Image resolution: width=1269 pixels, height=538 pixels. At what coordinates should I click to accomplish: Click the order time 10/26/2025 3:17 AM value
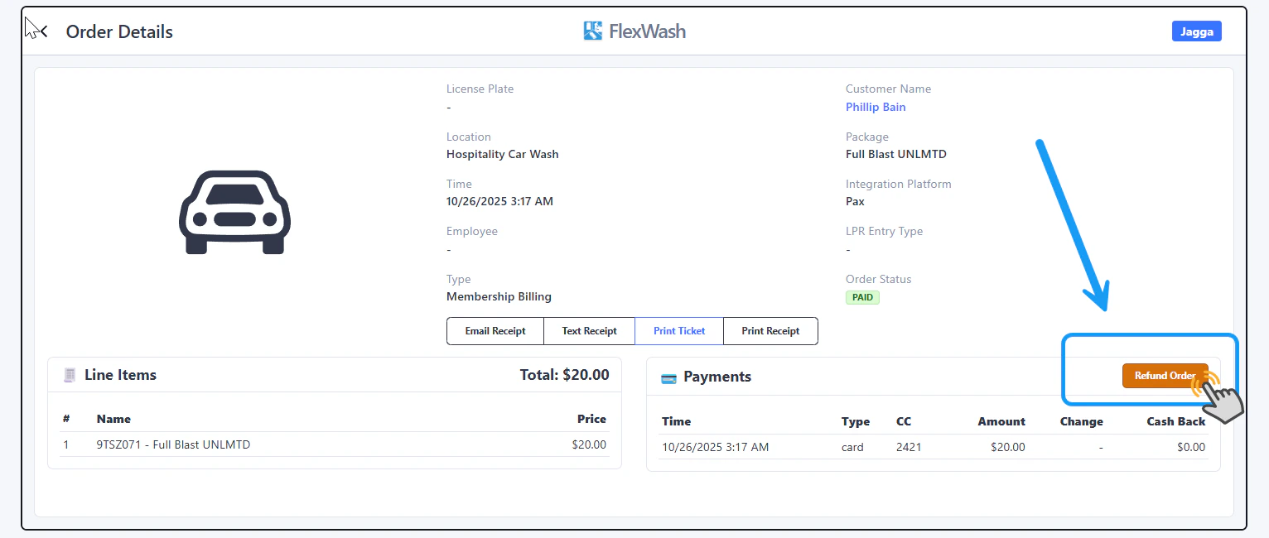coord(499,201)
